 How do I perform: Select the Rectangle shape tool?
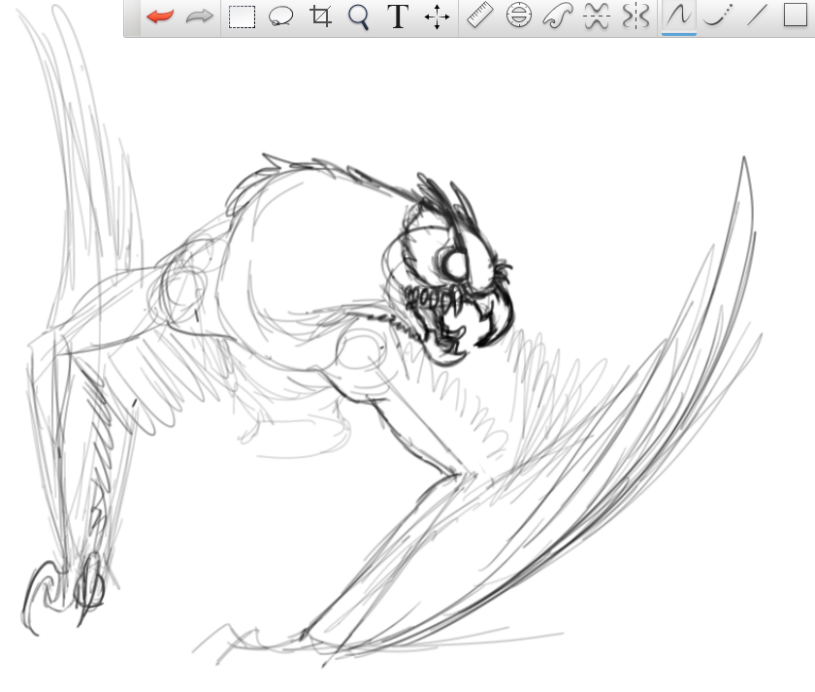pos(796,16)
